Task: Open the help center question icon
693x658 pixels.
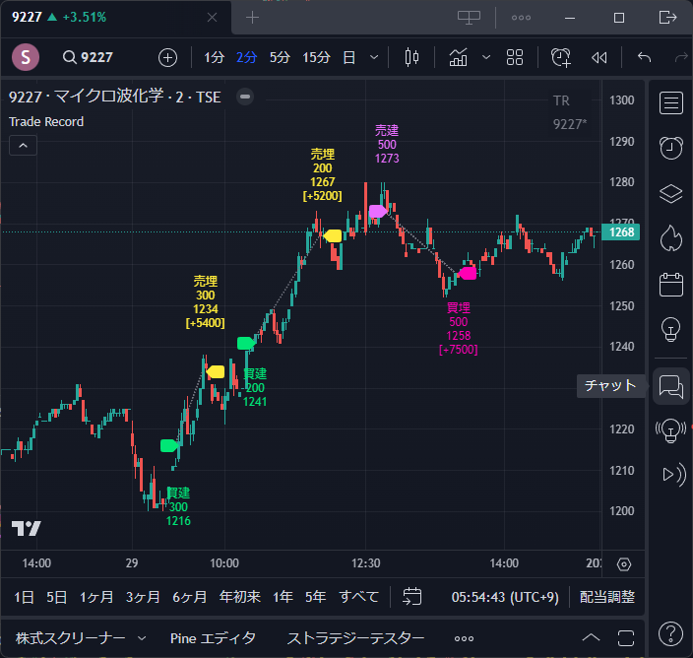Action: tap(671, 633)
